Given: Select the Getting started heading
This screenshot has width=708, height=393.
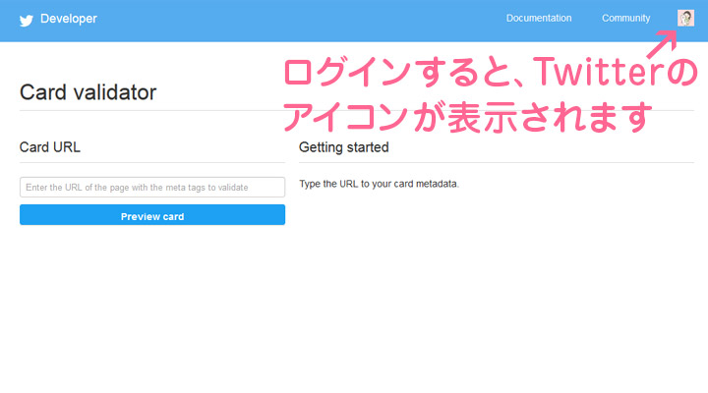Looking at the screenshot, I should tap(343, 147).
